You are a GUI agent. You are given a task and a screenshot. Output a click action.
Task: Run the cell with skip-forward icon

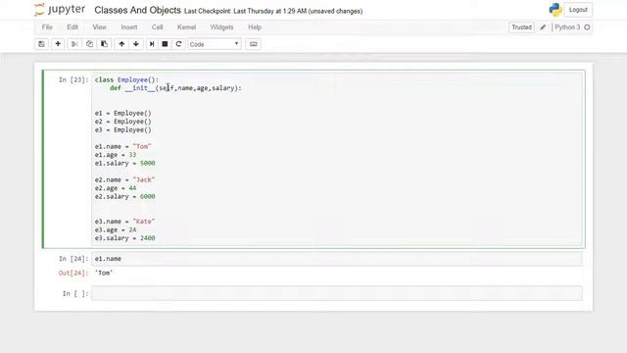(152, 44)
